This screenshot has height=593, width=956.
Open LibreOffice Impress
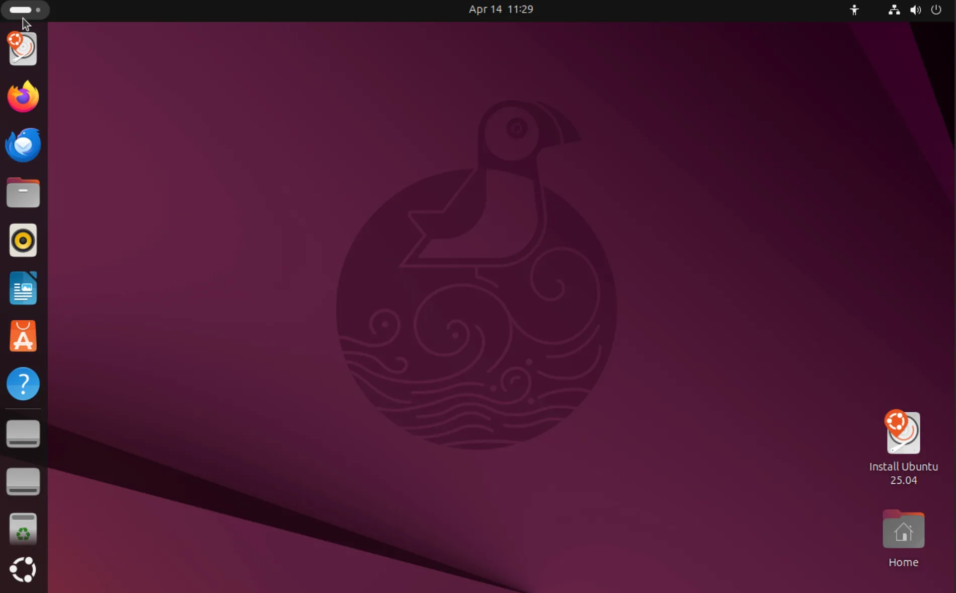point(23,288)
